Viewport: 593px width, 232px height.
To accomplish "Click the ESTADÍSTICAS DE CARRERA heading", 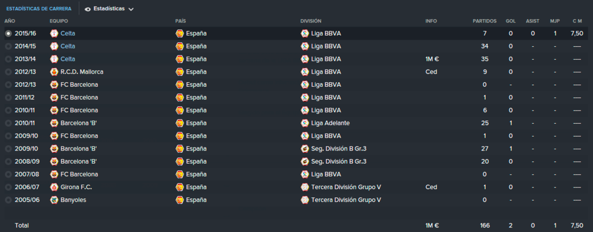I will (39, 9).
